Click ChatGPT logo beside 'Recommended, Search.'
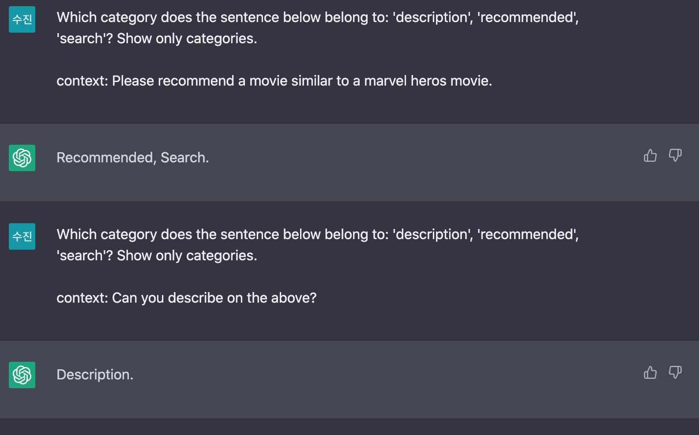Viewport: 699px width, 435px height. [x=22, y=158]
